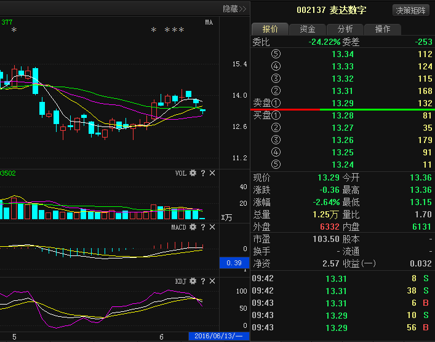Close the KDJ indicator panel

(x=212, y=282)
